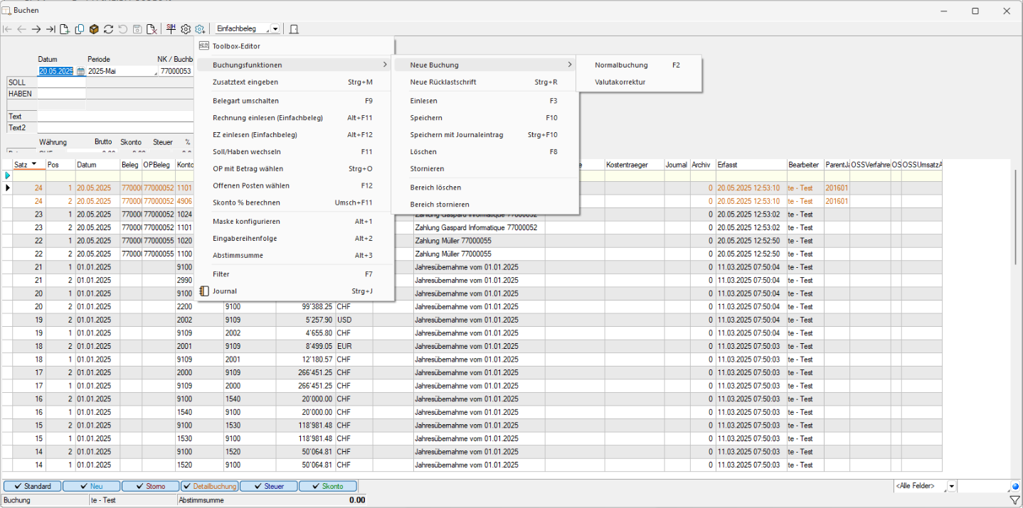The image size is (1023, 508).
Task: Click the new document icon in toolbar
Action: point(65,29)
